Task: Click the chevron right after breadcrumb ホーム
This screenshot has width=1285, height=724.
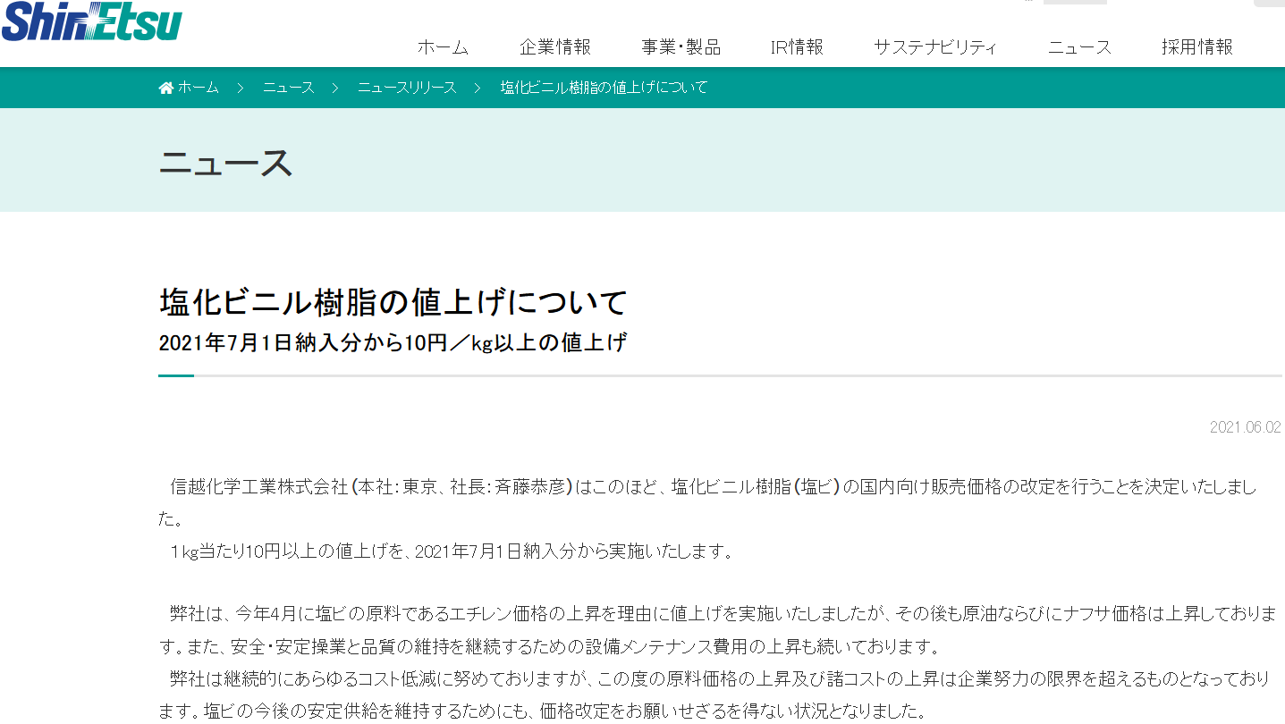Action: [x=241, y=88]
